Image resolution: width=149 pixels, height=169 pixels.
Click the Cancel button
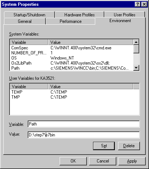103,161
